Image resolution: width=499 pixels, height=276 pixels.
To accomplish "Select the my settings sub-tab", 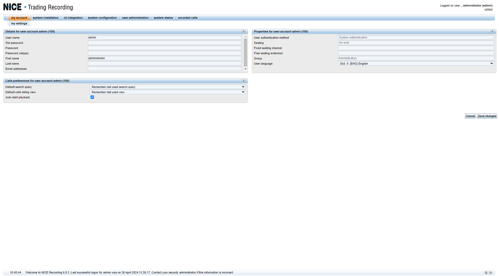I will tap(19, 24).
